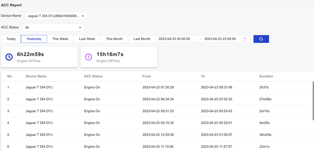Choose the This Week filter
This screenshot has height=151, width=314.
(60, 39)
